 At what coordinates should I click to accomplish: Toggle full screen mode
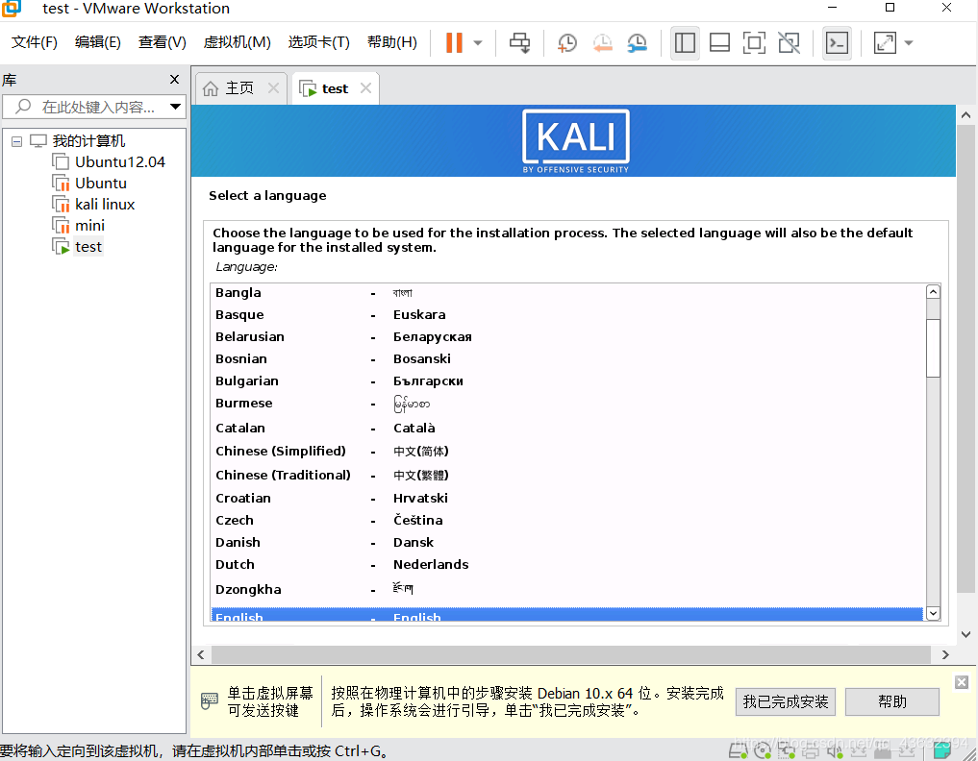(x=753, y=42)
